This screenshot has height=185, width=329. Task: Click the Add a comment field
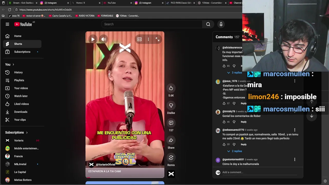[x=260, y=172]
